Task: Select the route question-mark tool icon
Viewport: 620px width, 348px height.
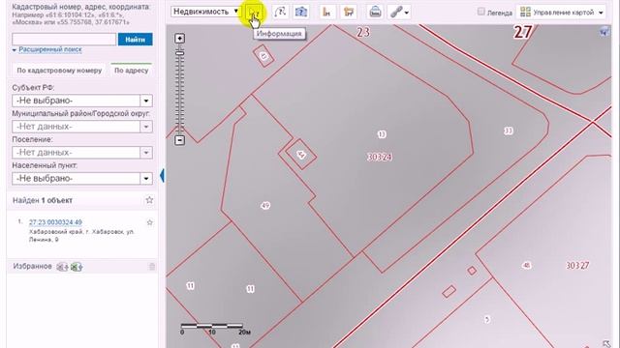Action: [x=280, y=13]
